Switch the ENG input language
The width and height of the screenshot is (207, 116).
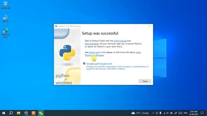185,113
